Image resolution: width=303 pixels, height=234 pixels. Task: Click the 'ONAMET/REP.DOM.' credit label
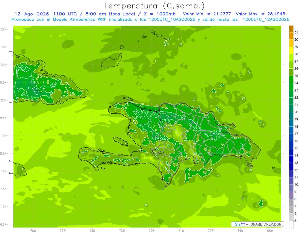[267, 224]
